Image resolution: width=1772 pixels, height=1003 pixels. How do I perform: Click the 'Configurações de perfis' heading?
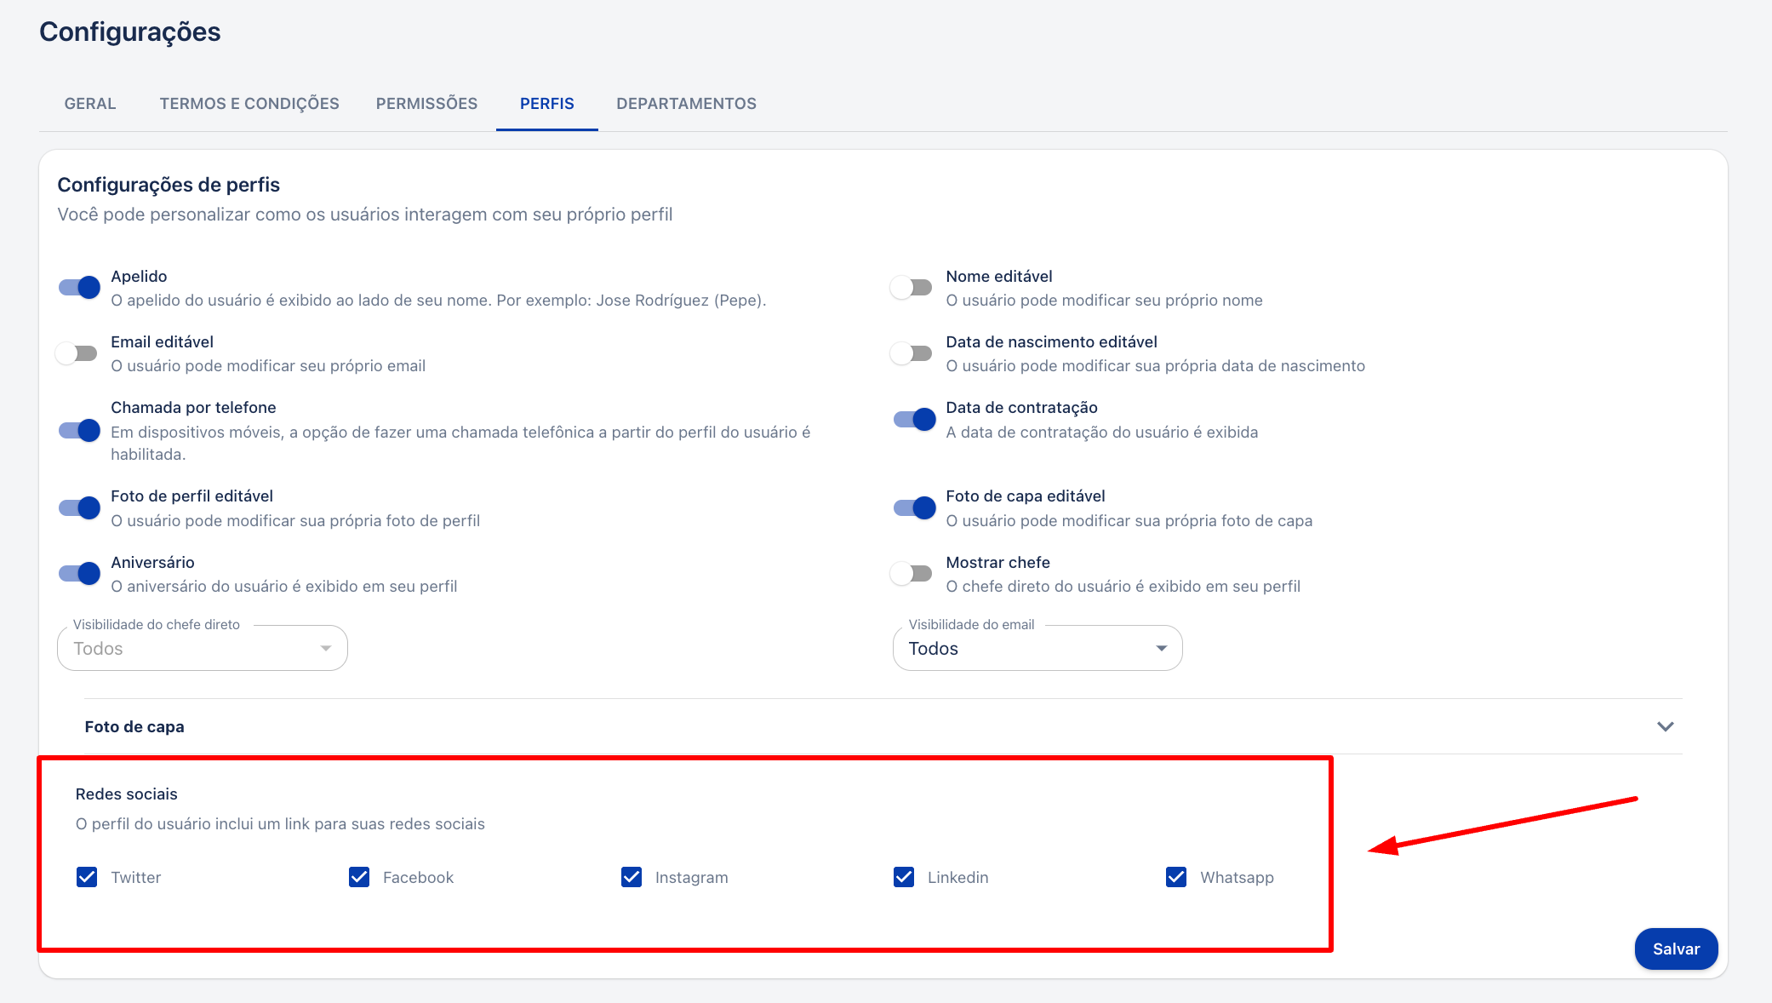coord(169,185)
